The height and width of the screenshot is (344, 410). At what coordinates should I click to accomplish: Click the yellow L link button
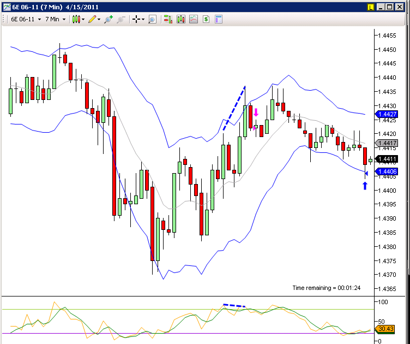pos(371,7)
